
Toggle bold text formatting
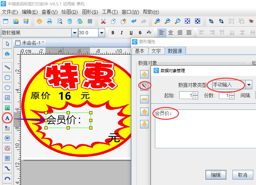(113, 33)
